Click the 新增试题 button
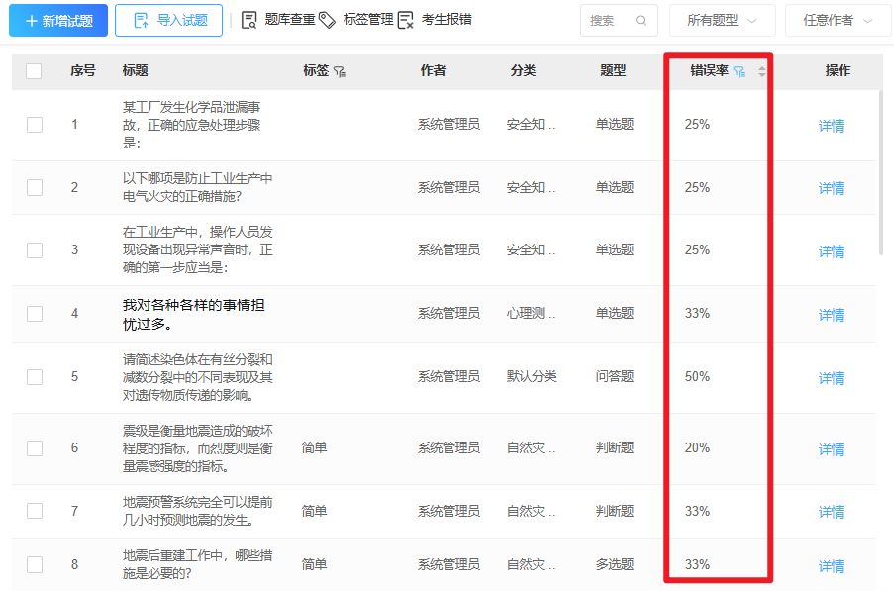 pos(56,20)
